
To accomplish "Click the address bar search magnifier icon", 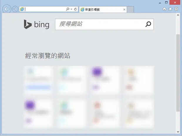I will pos(68,9).
